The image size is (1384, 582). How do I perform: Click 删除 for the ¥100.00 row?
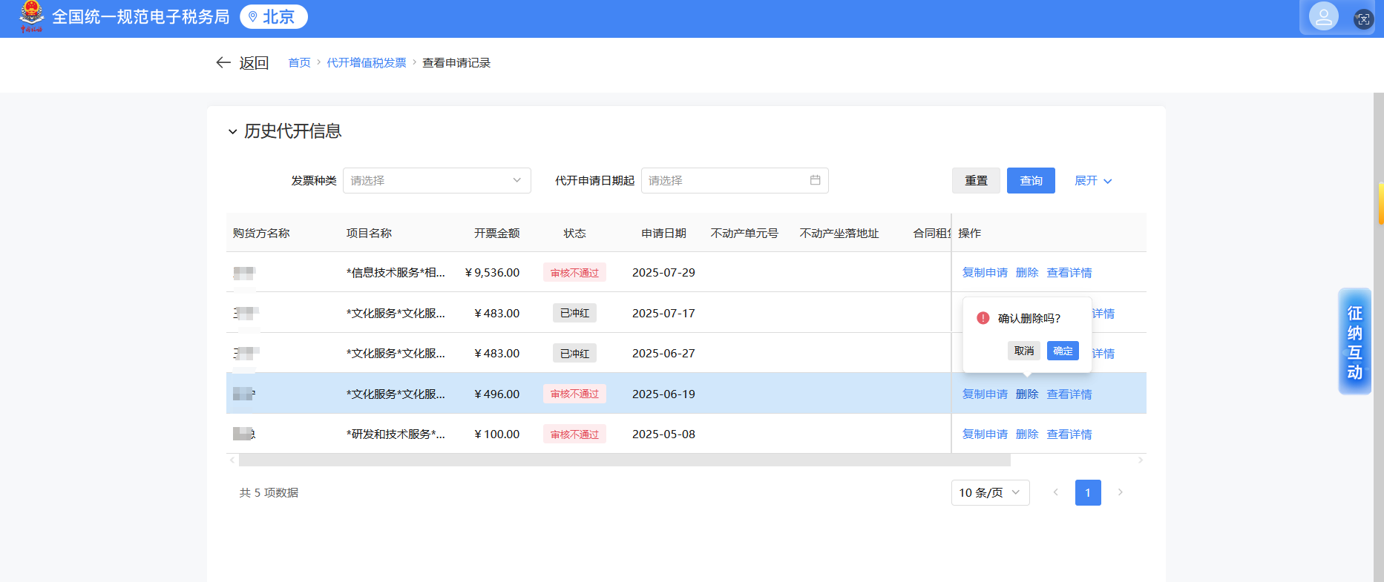tap(1027, 434)
